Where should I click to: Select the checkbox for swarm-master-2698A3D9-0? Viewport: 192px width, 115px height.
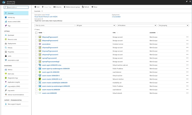coord(36,76)
